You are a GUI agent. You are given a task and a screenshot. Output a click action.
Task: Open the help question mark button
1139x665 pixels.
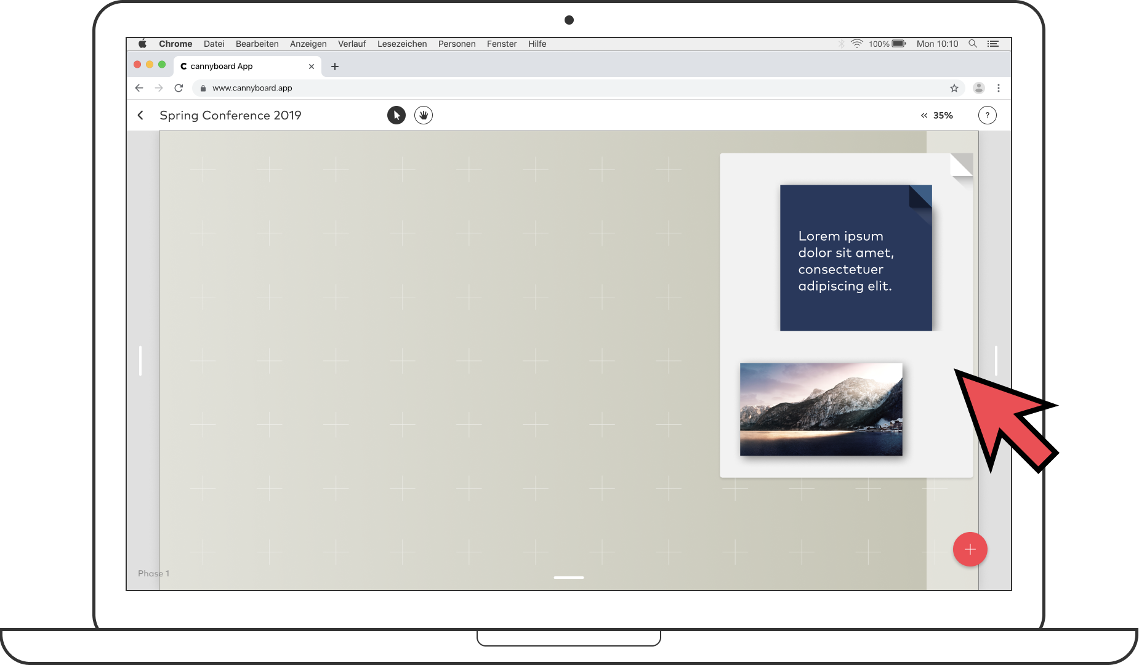988,115
